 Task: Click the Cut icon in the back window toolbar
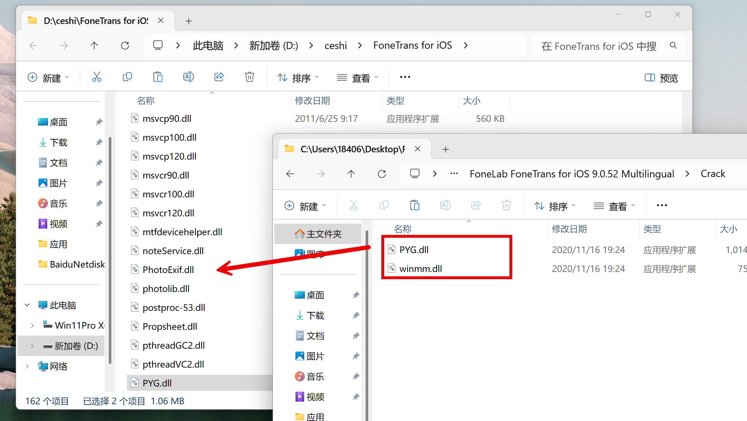click(96, 77)
